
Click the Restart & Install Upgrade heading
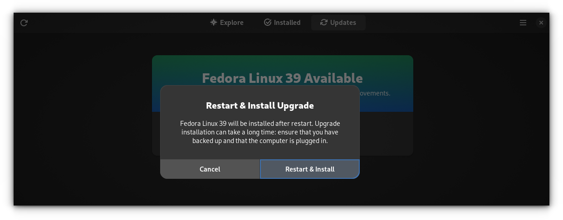point(260,106)
